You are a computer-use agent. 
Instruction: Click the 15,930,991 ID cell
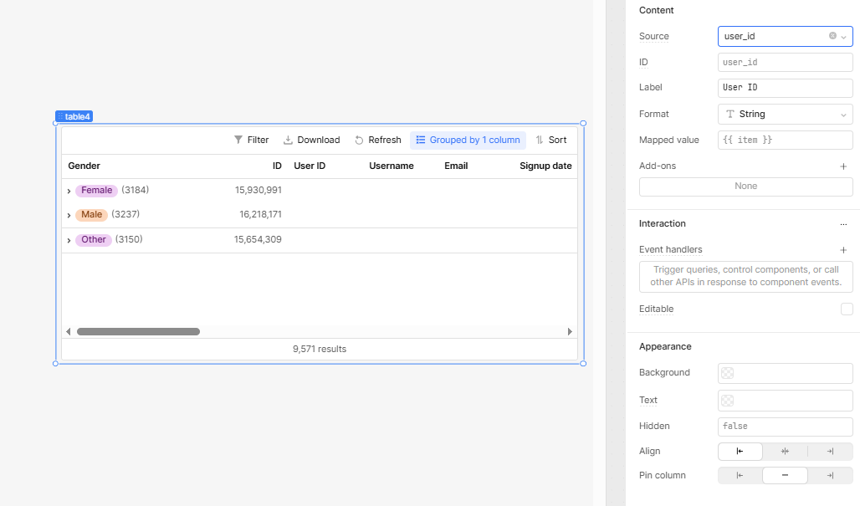tap(259, 190)
